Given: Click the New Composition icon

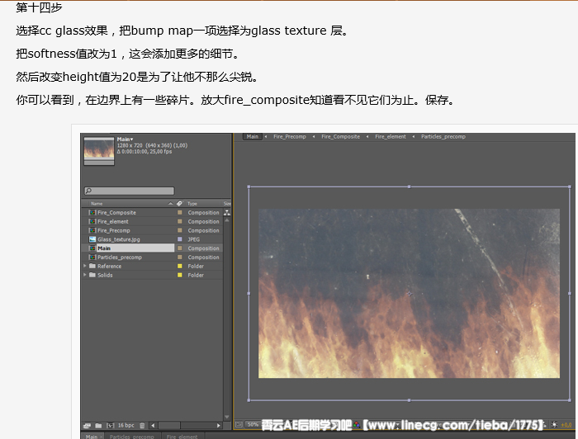Looking at the screenshot, I should coord(110,425).
